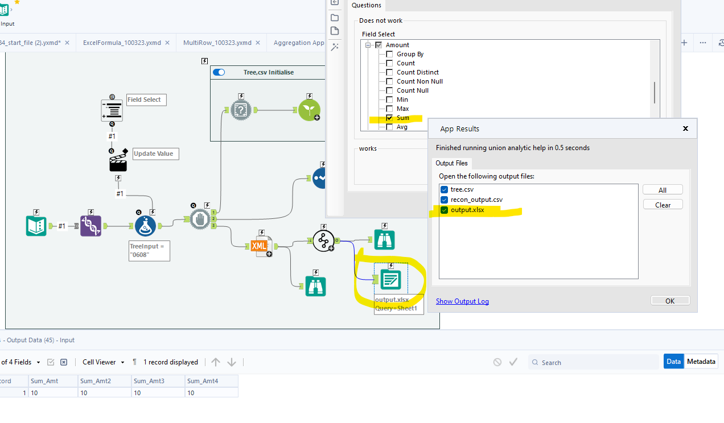Uncheck tree.csv in the output files list
724x423 pixels.
[x=444, y=189]
